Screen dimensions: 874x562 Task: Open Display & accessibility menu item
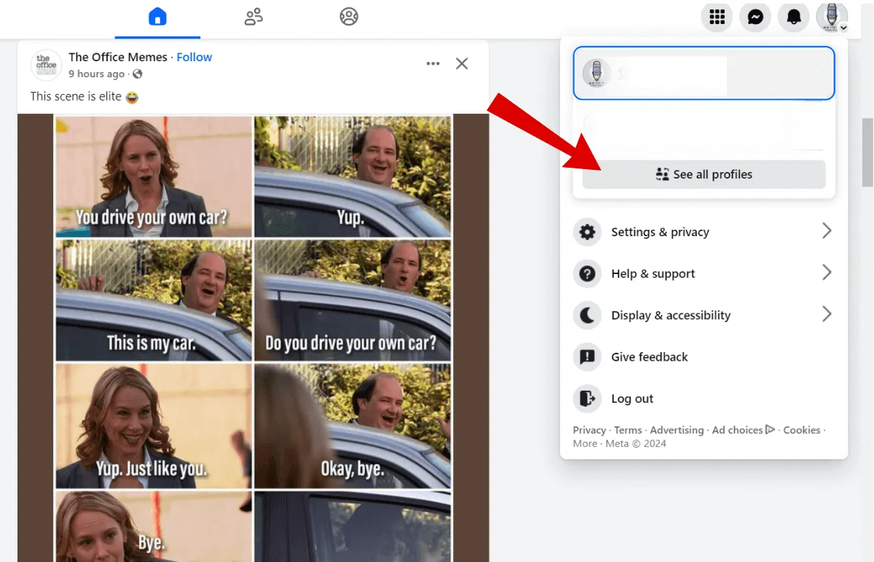(704, 315)
